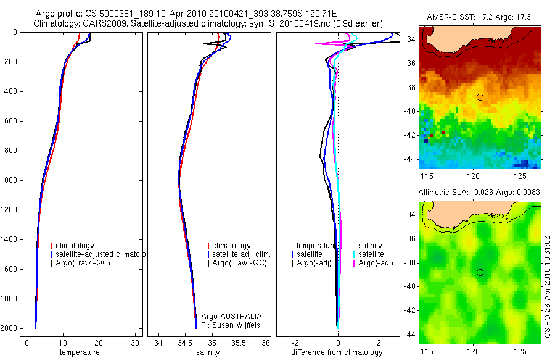
Task: Click the magenta salinity Argo(-adj) legend marker
Action: coord(354,263)
